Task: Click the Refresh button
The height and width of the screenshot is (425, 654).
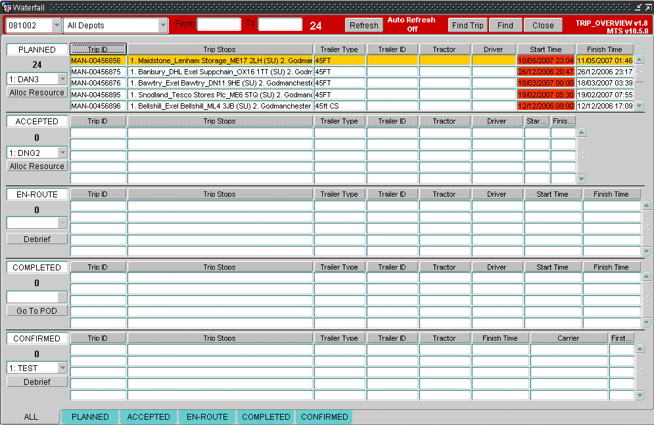Action: pyautogui.click(x=363, y=26)
